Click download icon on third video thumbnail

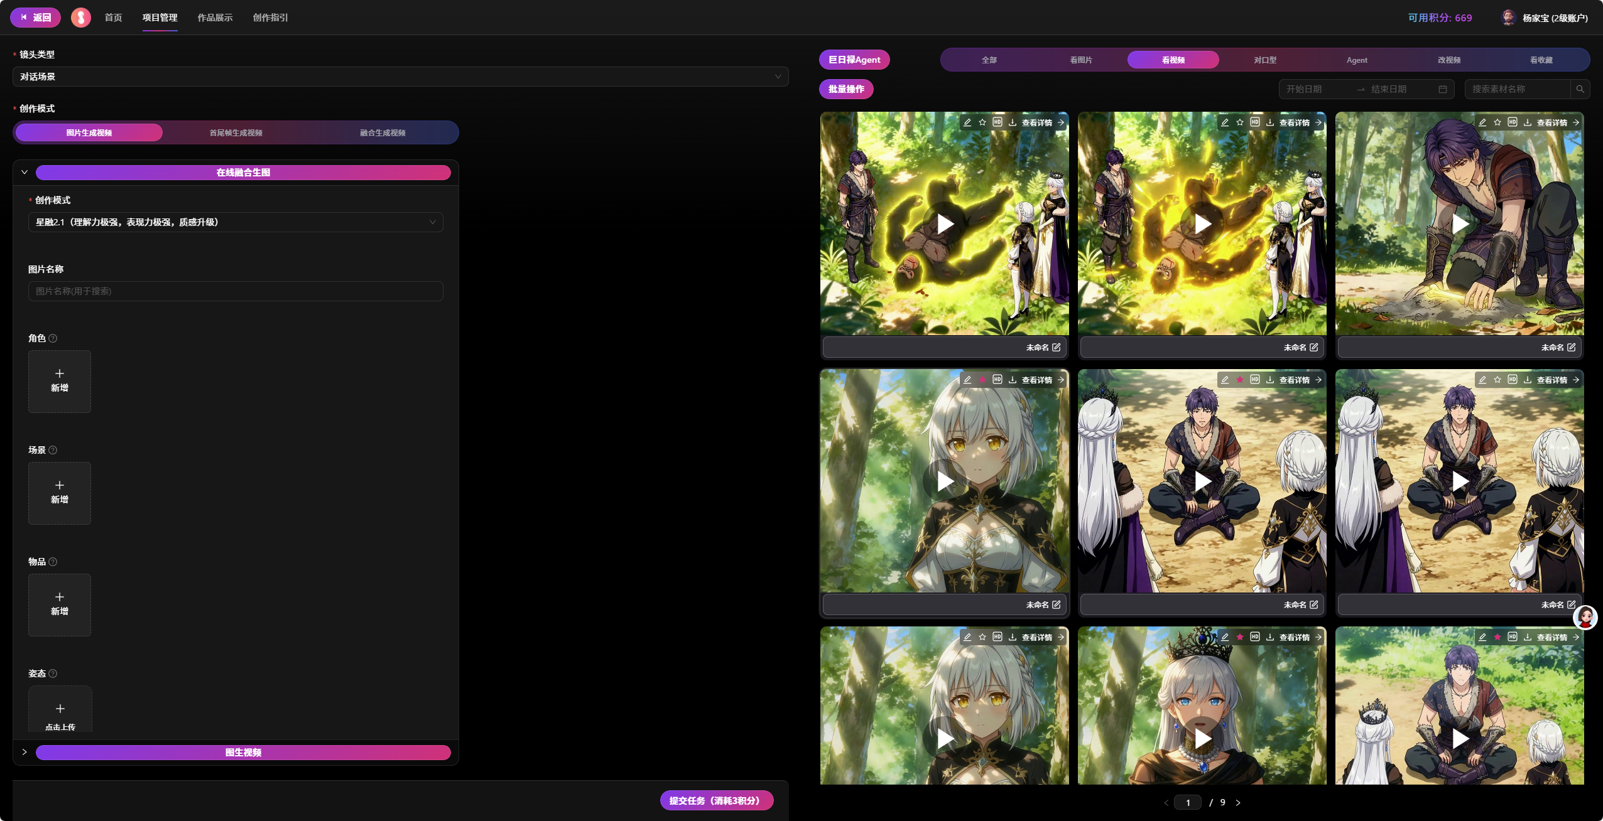1528,122
